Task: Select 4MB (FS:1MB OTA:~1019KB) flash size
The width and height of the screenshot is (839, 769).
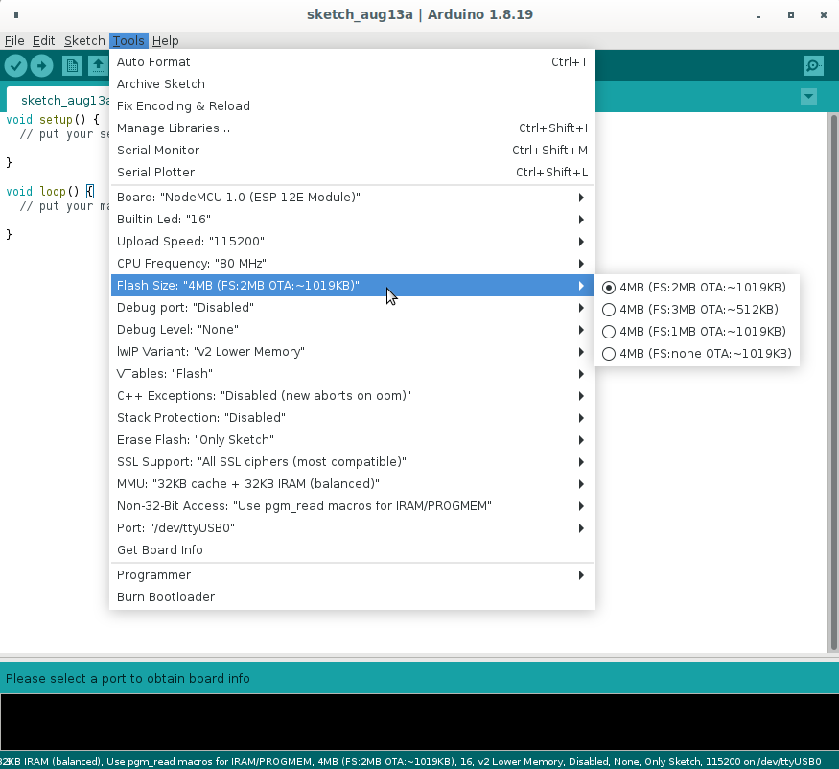Action: point(696,331)
